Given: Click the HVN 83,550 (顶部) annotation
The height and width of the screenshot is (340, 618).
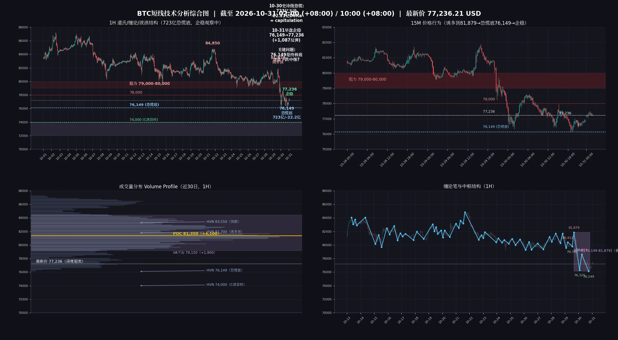Looking at the screenshot, I should pos(223,222).
